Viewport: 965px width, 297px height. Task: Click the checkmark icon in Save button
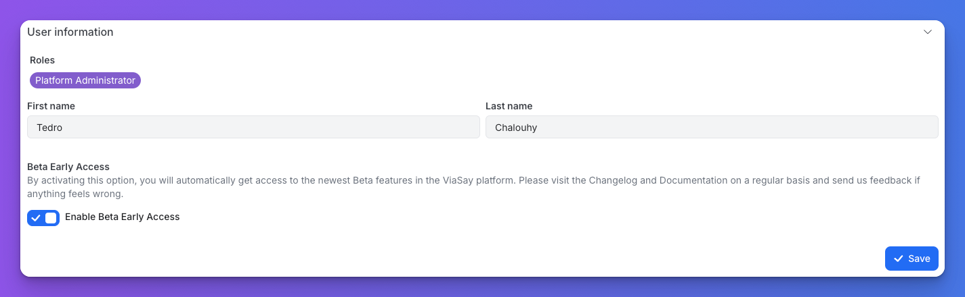[x=899, y=259]
